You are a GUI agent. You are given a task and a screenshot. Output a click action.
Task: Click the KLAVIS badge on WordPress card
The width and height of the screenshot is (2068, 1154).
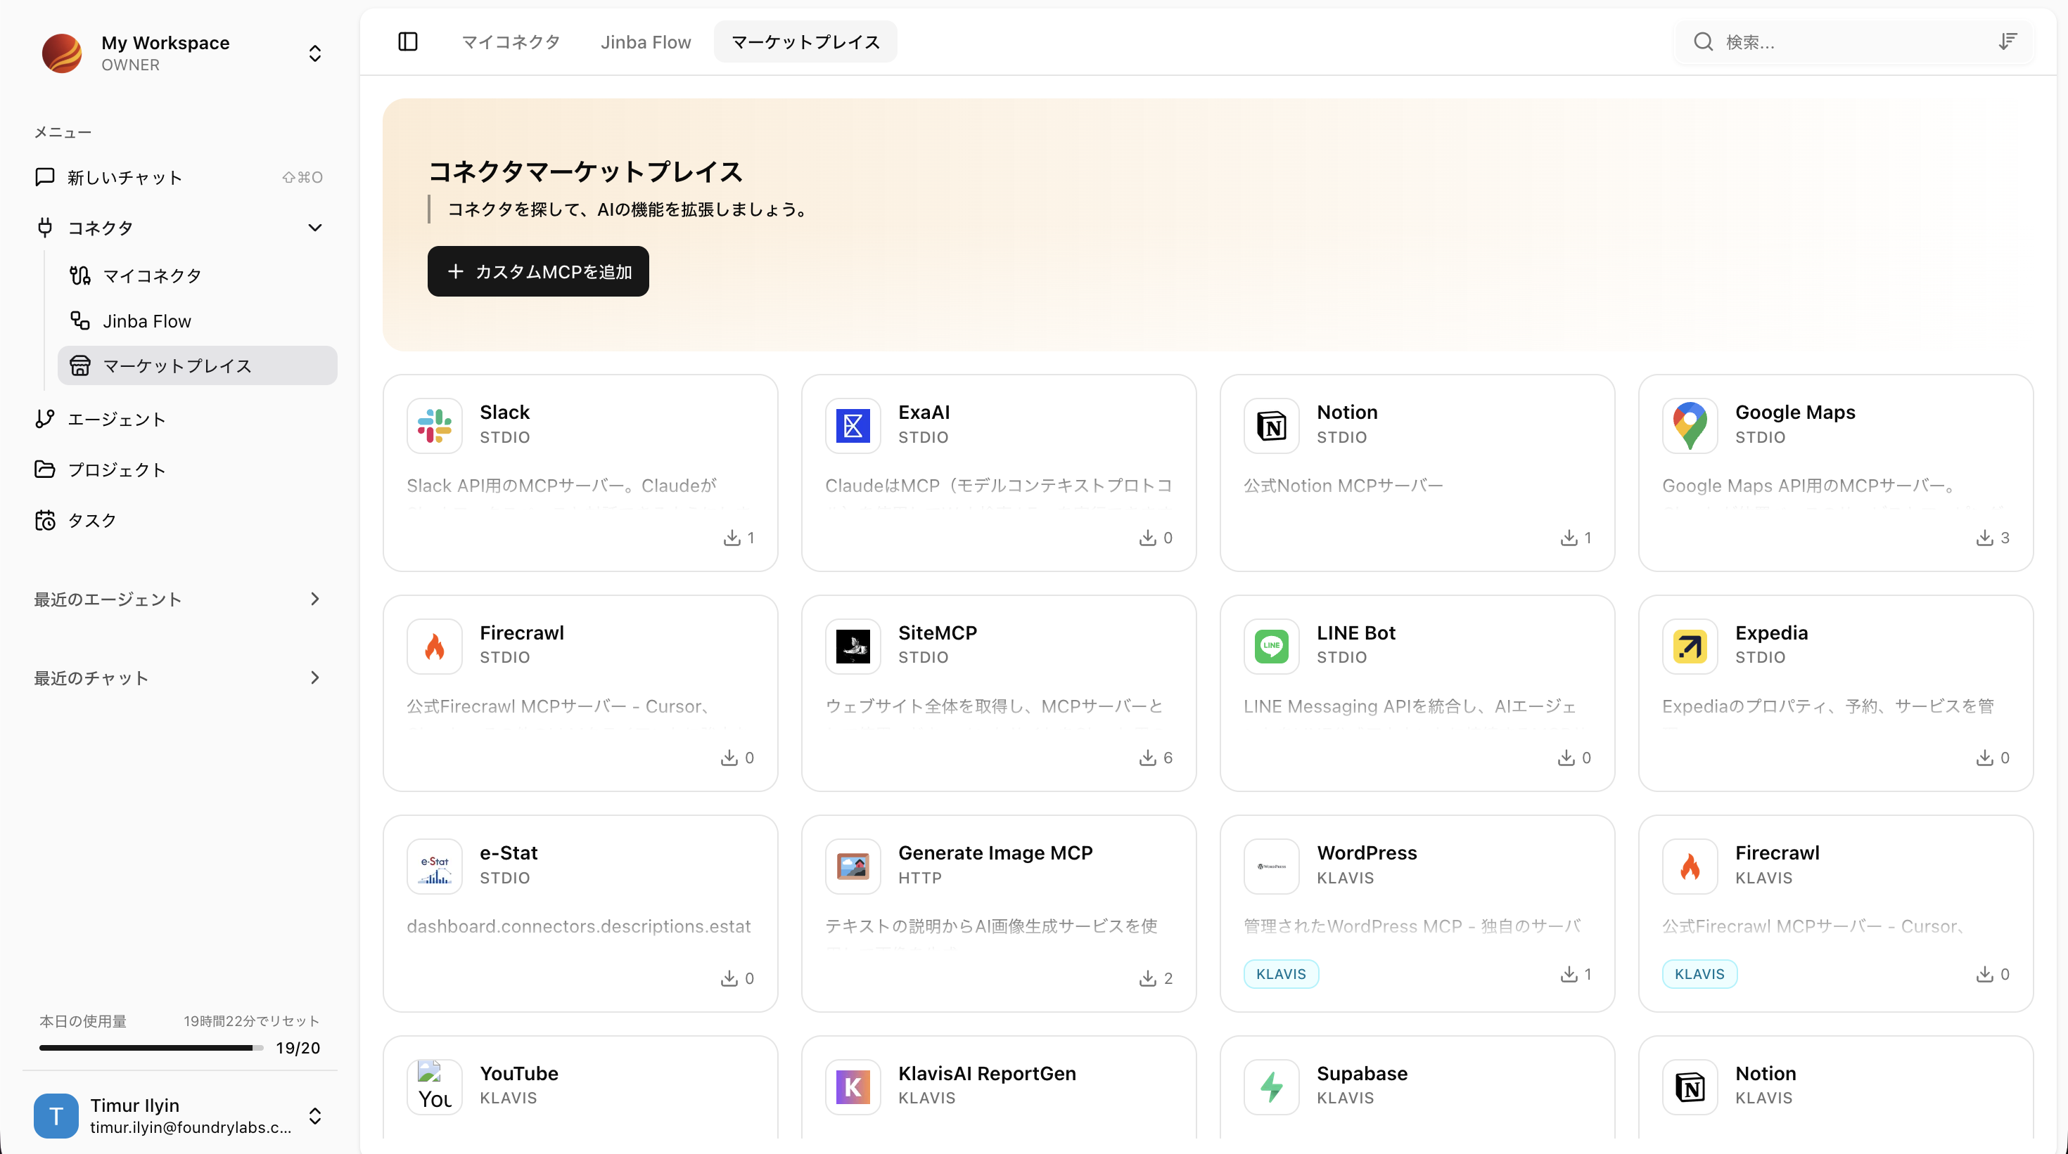point(1282,974)
